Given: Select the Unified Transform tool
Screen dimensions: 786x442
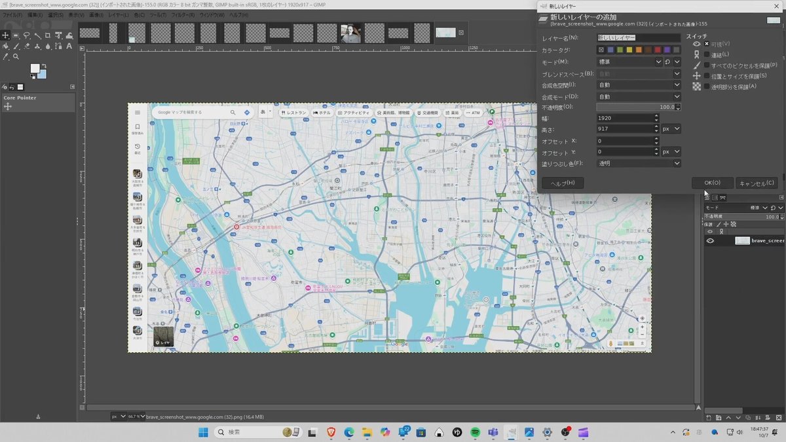Looking at the screenshot, I should click(58, 35).
